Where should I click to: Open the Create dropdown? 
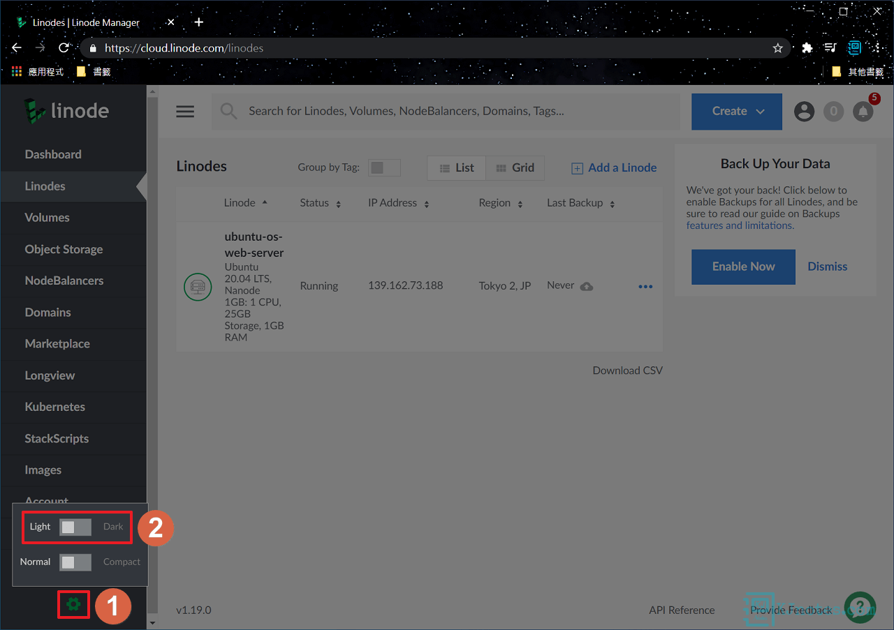[x=737, y=112]
